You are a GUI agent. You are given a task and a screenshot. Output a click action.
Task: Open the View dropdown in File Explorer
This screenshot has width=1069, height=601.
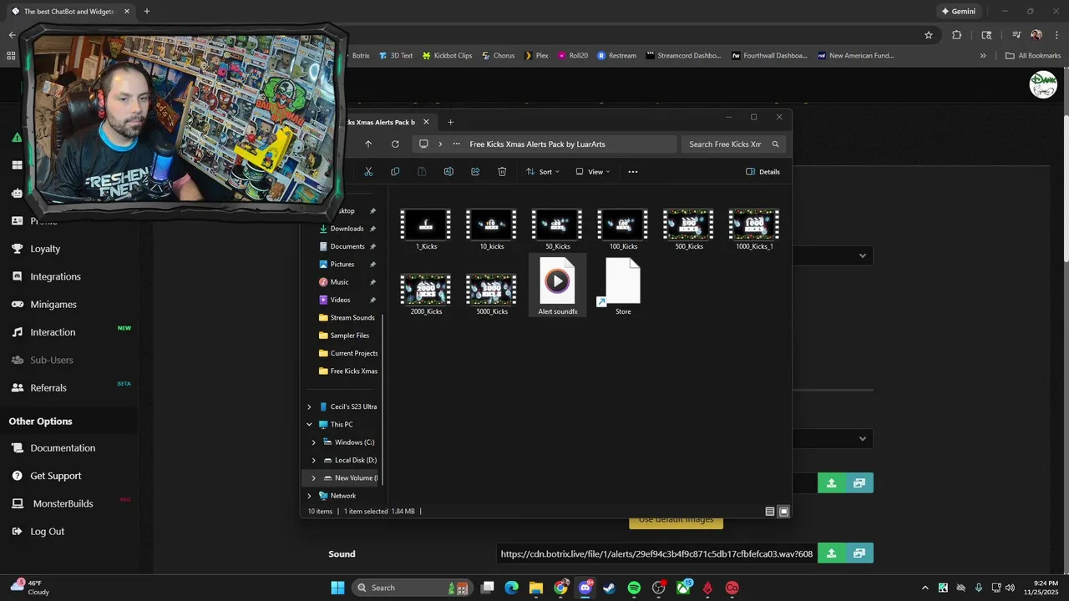[x=593, y=172]
